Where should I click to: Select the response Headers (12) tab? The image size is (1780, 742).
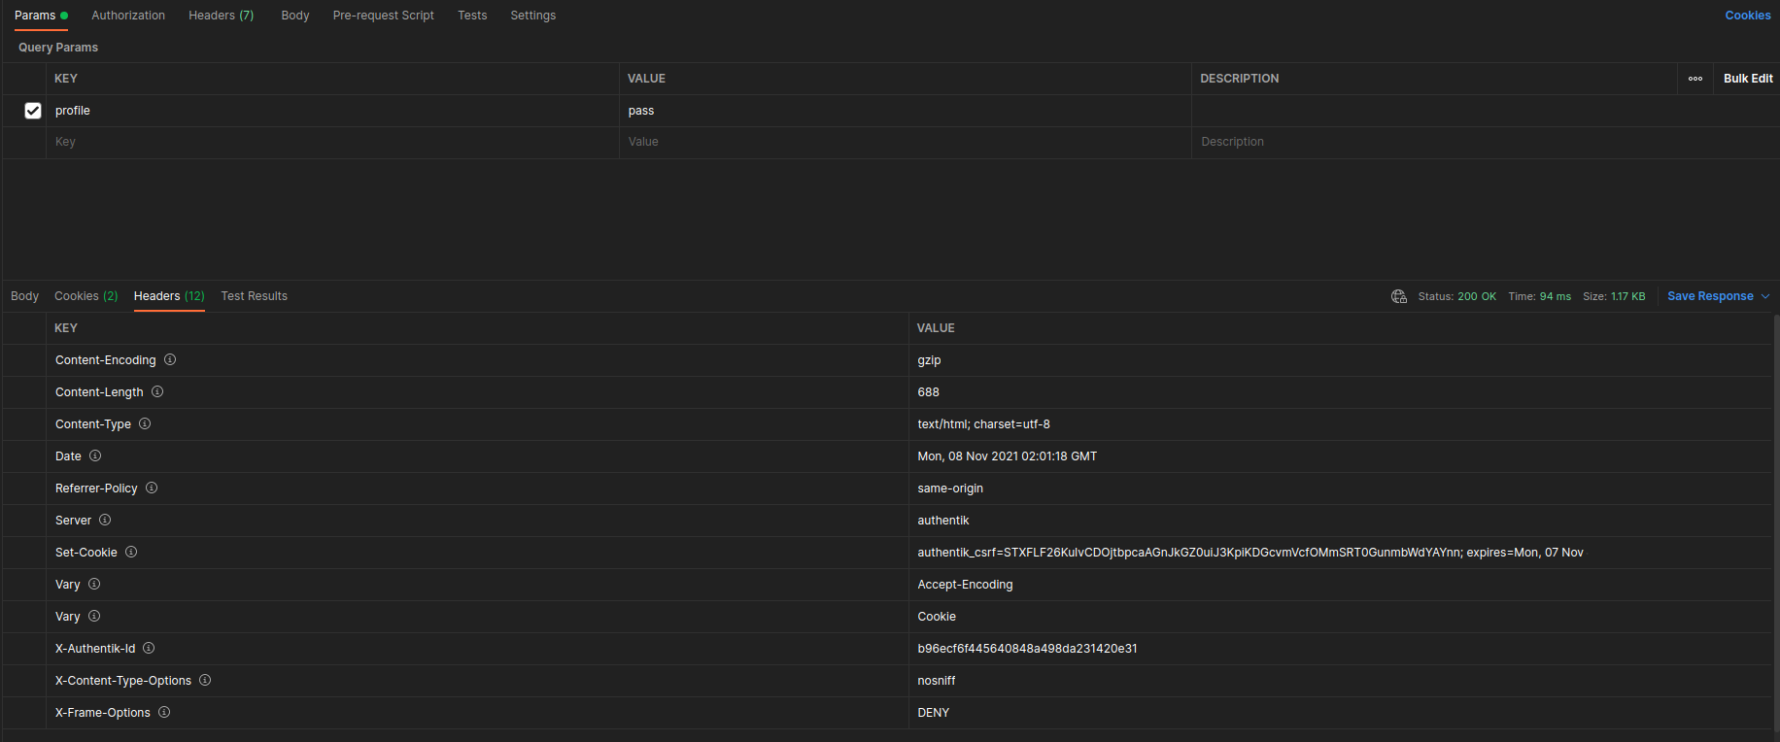(169, 296)
